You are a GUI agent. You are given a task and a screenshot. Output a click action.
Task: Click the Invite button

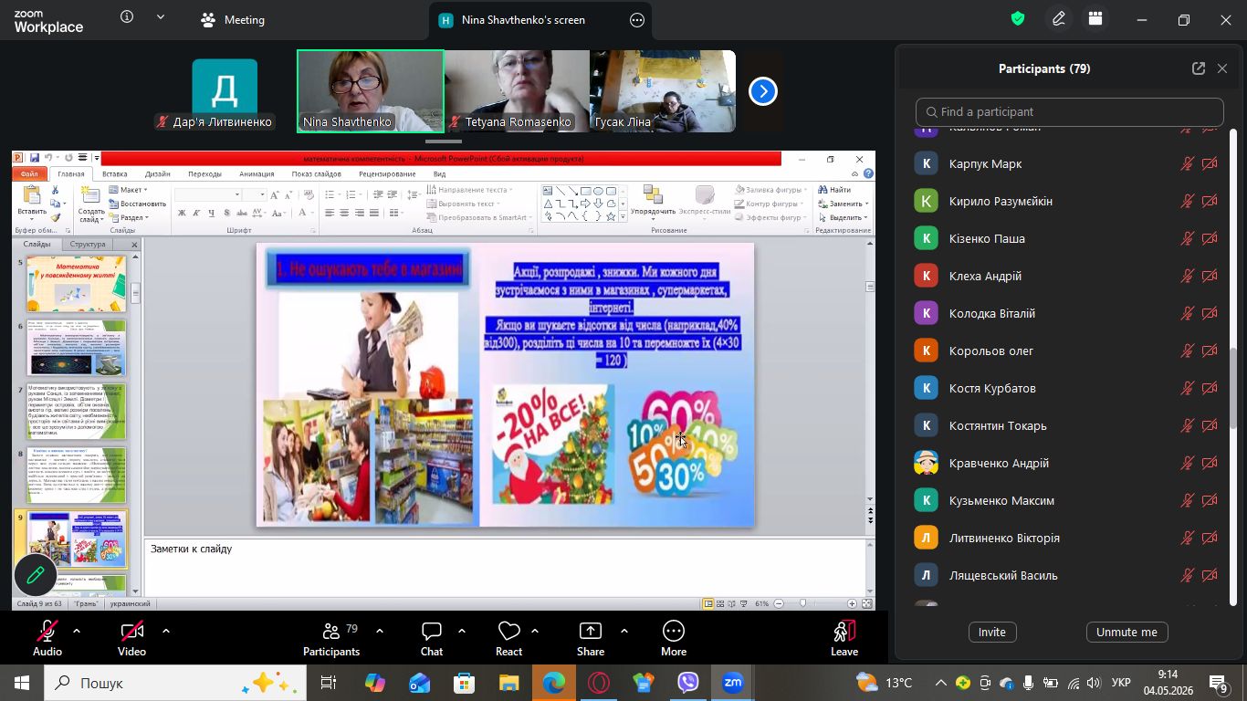tap(992, 632)
